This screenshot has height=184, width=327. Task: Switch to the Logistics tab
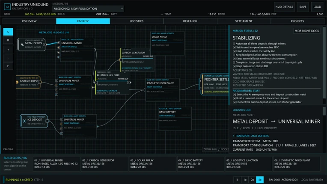point(137,21)
